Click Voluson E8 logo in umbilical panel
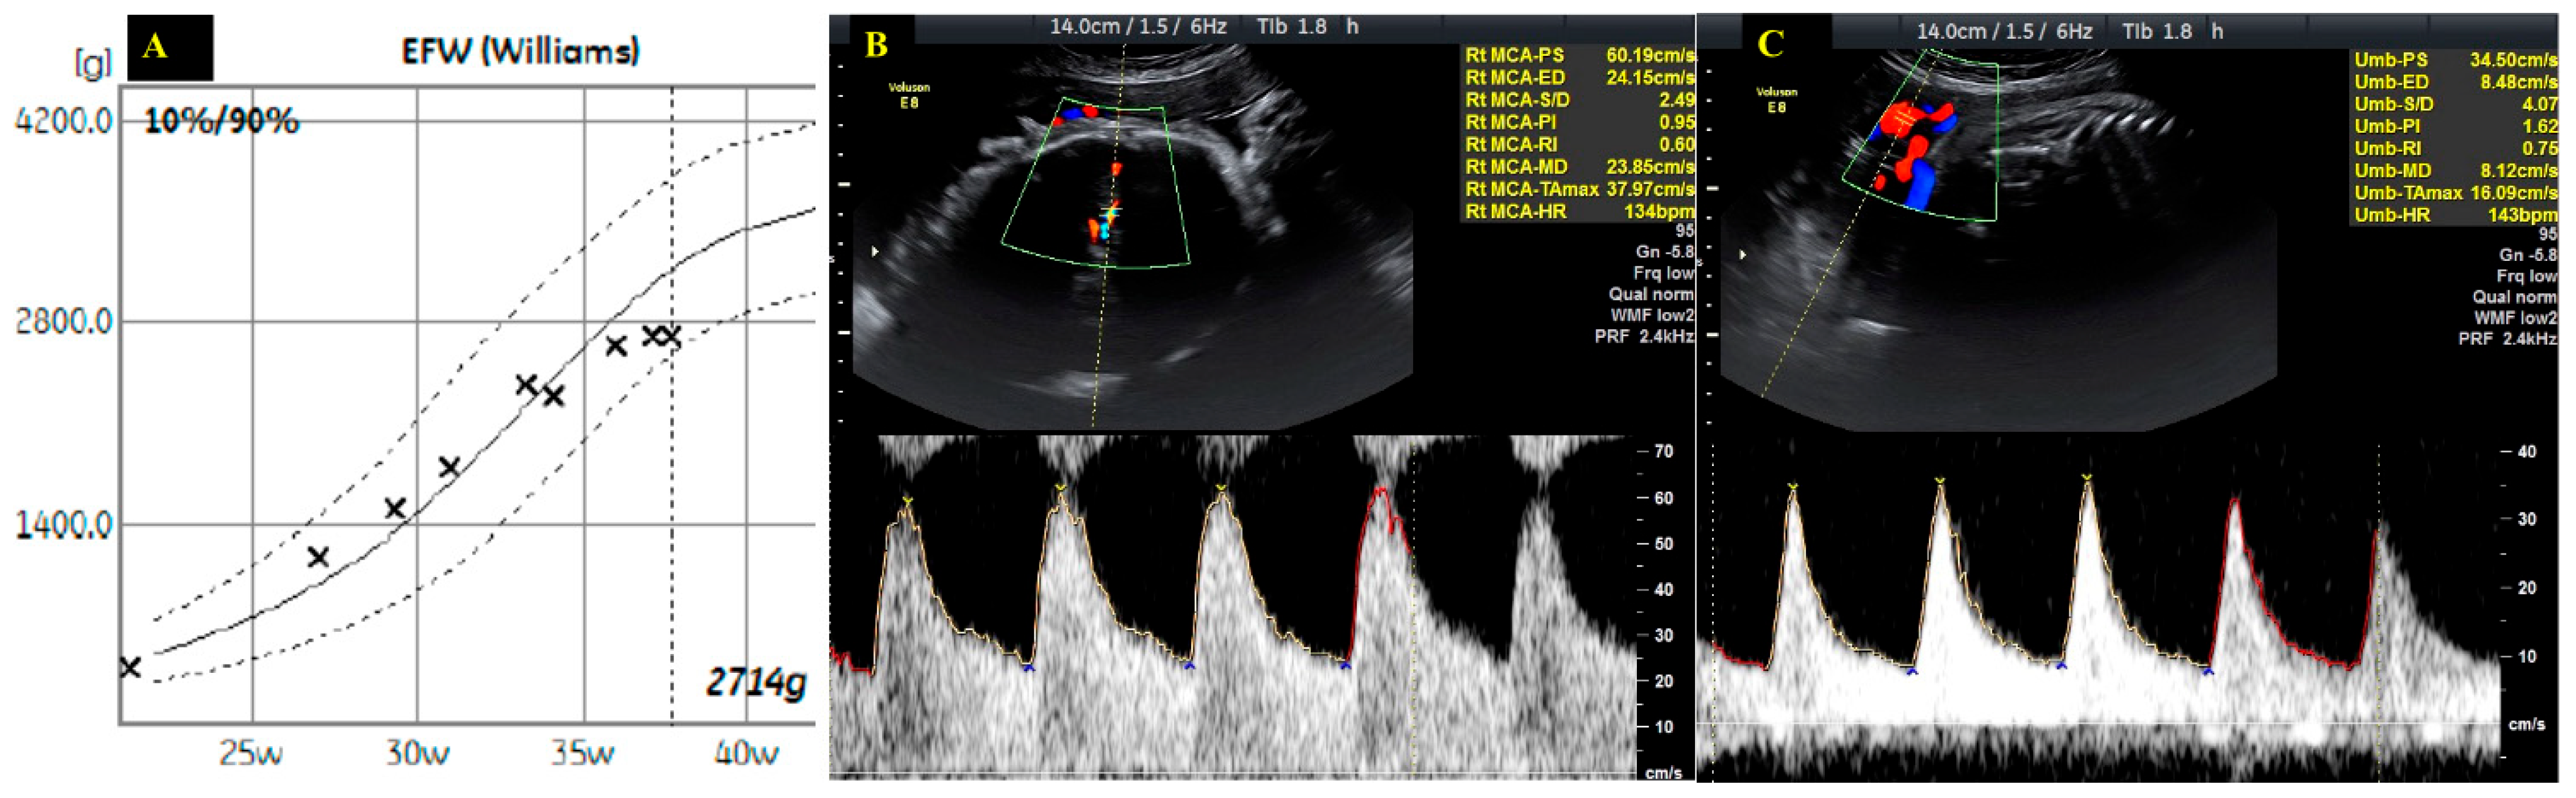The height and width of the screenshot is (798, 2576). click(1776, 99)
